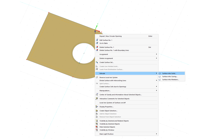209x139 pixels.
Task: Select Create Surface Set menu entry
Action: (x=127, y=62)
